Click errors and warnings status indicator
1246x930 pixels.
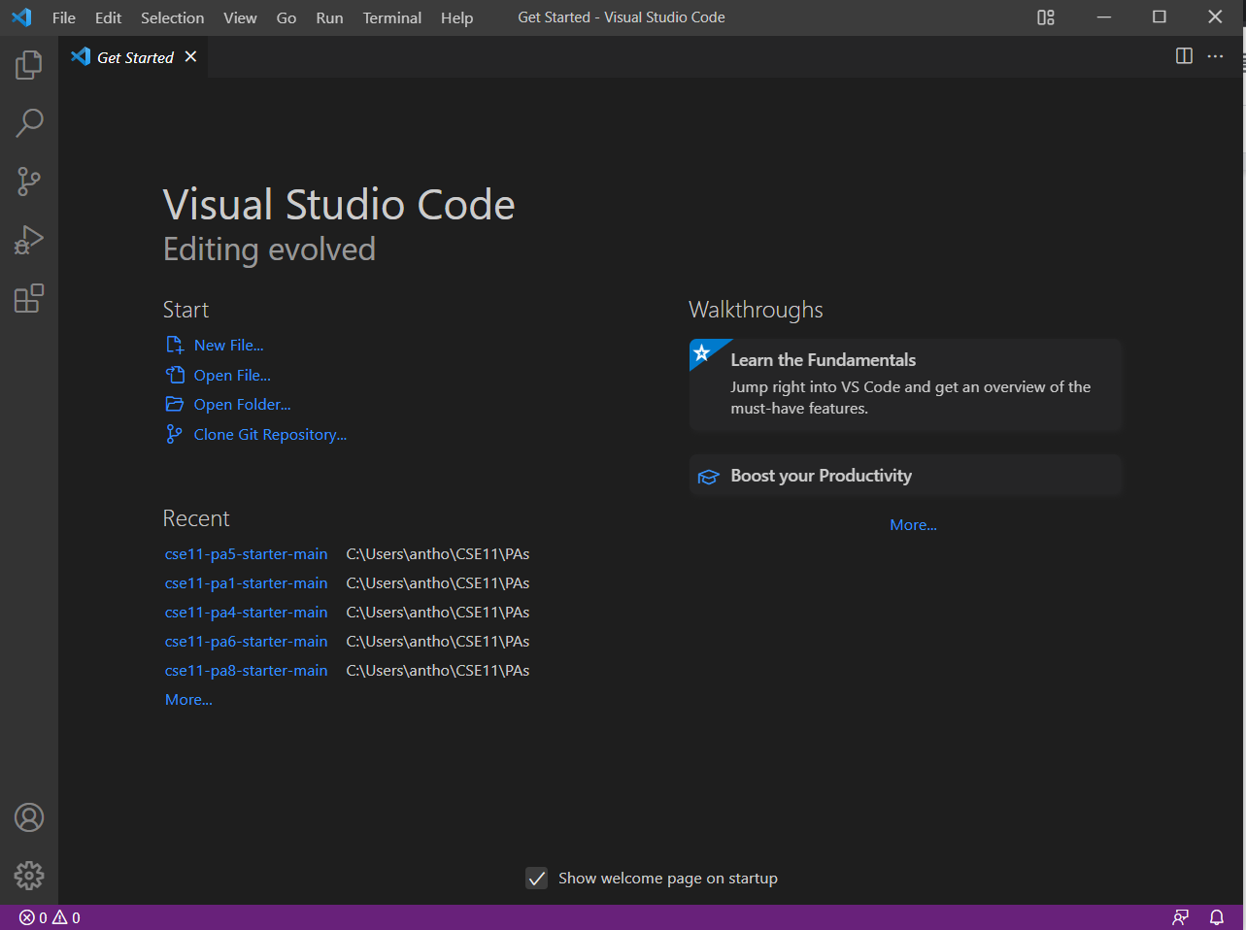[x=50, y=917]
